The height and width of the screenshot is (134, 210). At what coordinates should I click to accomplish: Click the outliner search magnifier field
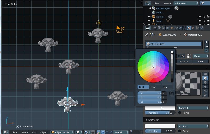(x=205, y=3)
